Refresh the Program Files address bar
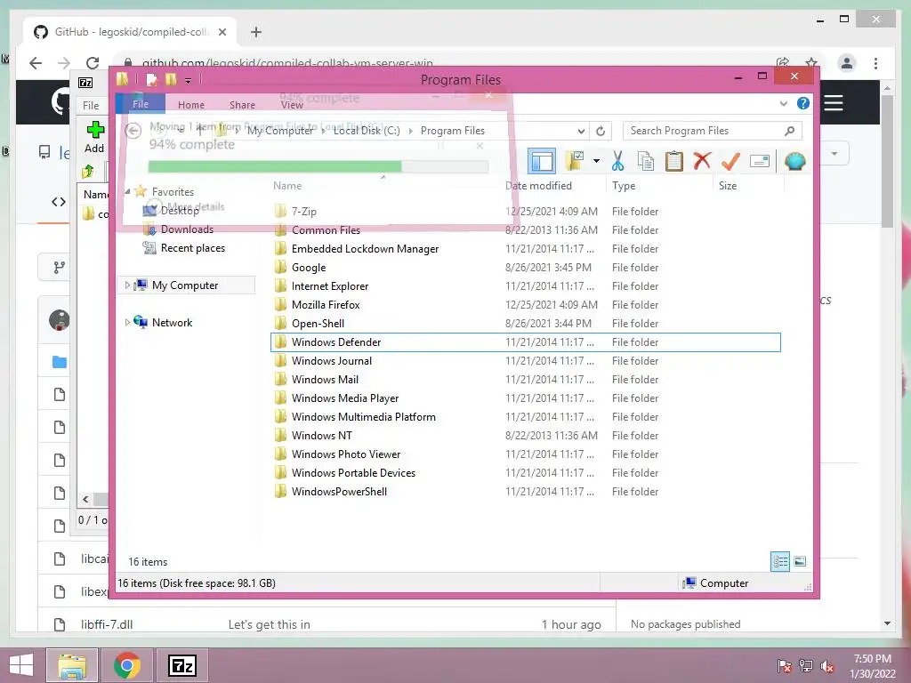Image resolution: width=911 pixels, height=683 pixels. (601, 132)
